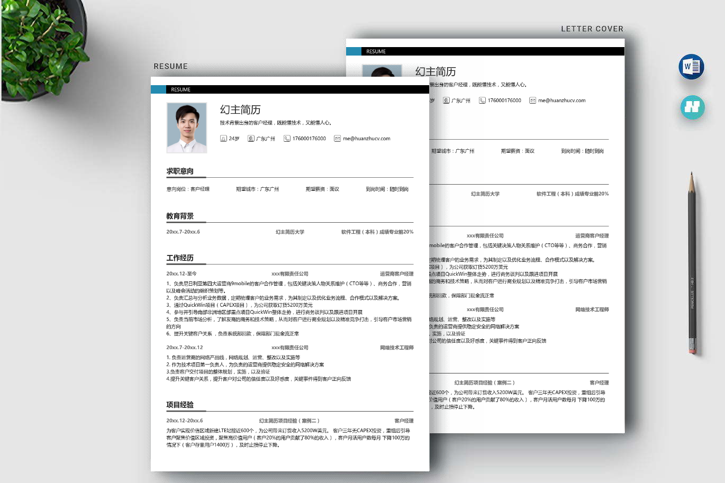Select 期望城市：广东广州 on the front resume
725x483 pixels.
tap(257, 189)
